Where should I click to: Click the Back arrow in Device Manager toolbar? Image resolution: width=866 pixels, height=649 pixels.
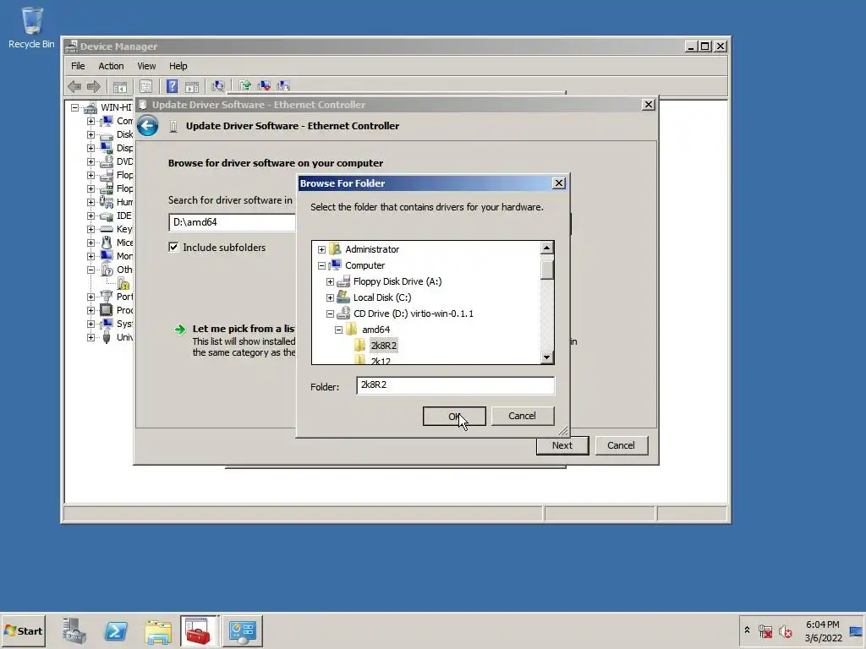74,86
